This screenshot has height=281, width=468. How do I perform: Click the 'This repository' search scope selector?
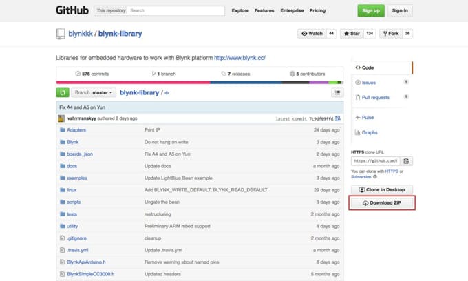tap(110, 10)
